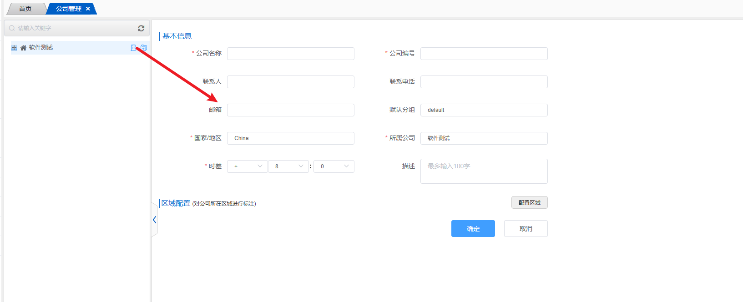Open the time difference hour dropdown
Viewport: 743px width, 302px height.
[288, 166]
